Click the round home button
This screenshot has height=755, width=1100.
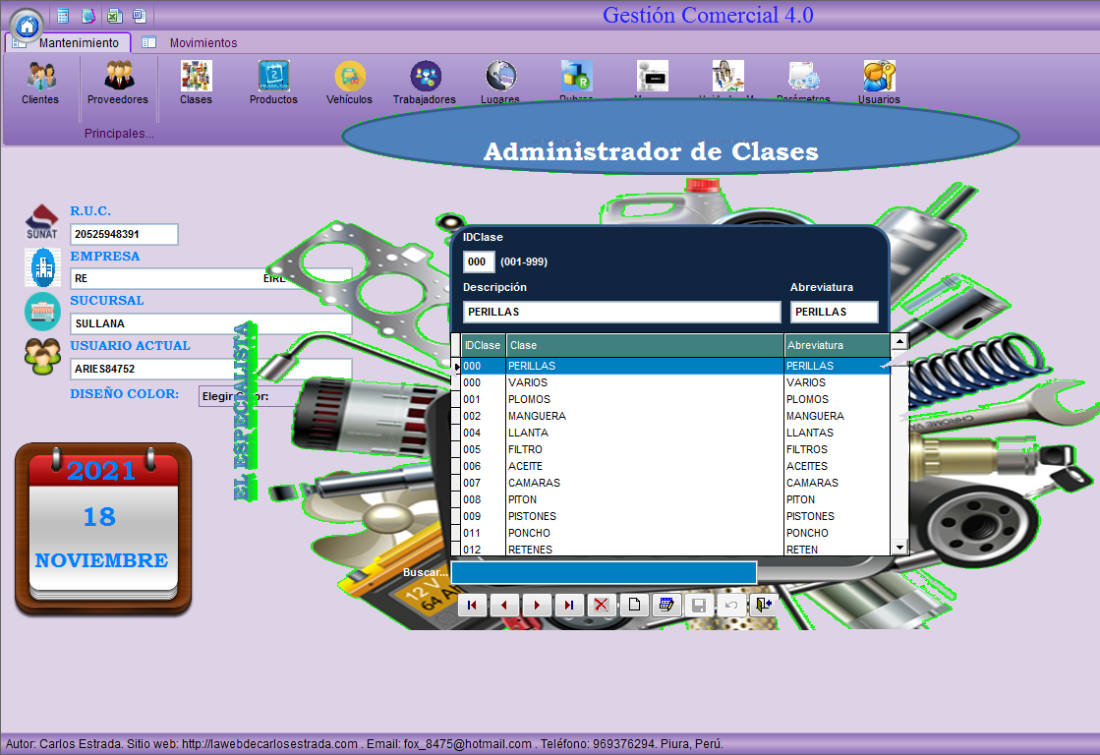click(x=27, y=24)
